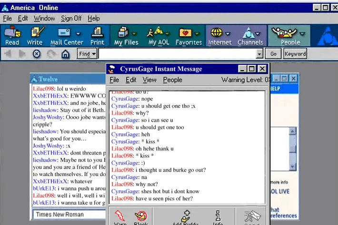Open Instant Message File menu
338x225 pixels.
coord(114,80)
